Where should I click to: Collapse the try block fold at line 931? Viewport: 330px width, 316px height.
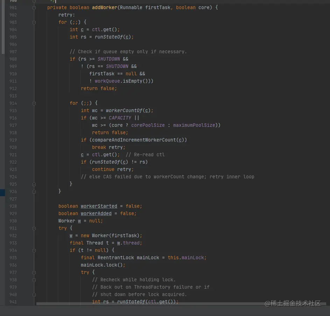[x=34, y=228]
